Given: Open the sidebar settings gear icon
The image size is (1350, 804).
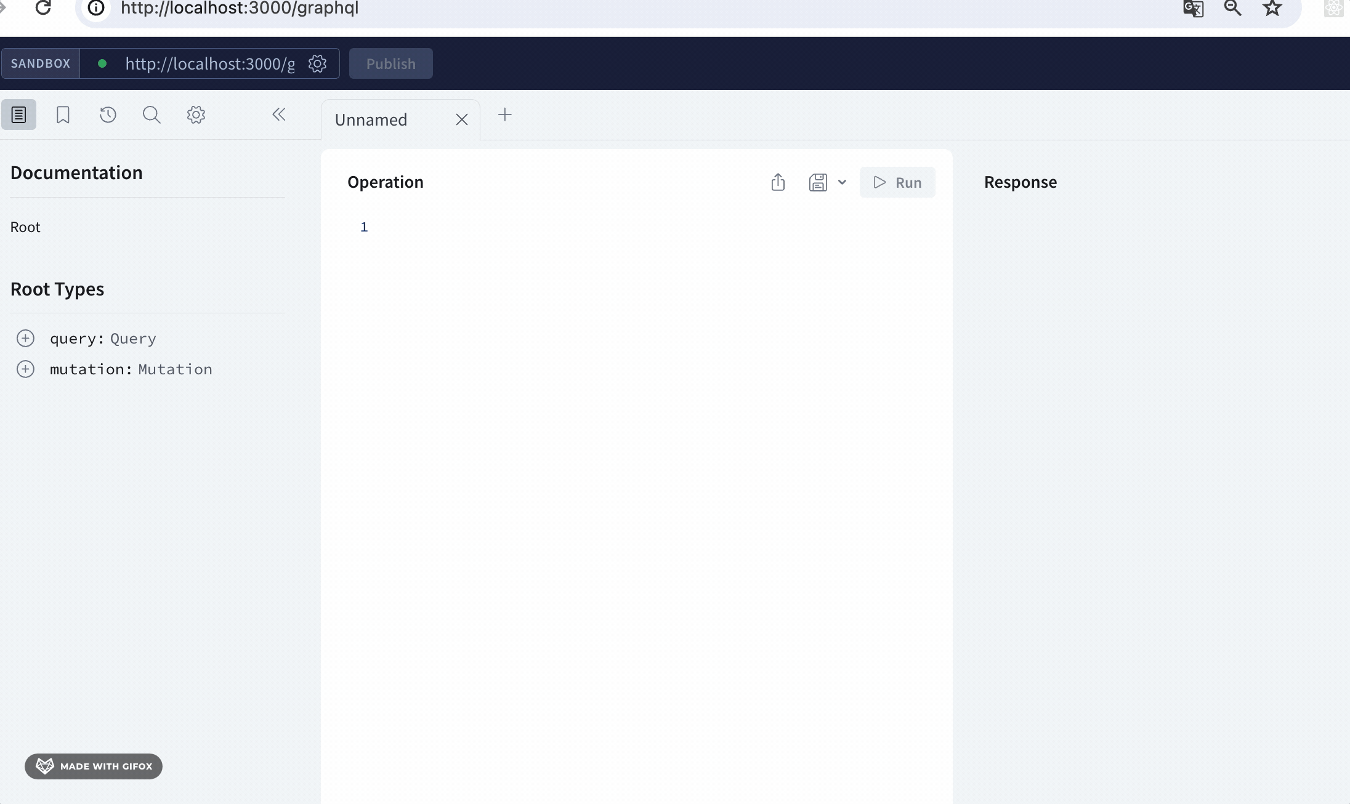Looking at the screenshot, I should tap(196, 115).
